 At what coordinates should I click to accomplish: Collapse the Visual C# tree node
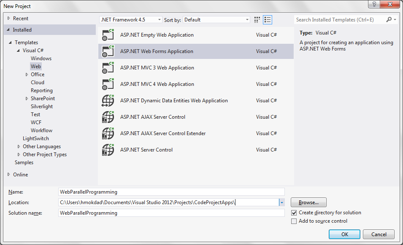coord(18,51)
